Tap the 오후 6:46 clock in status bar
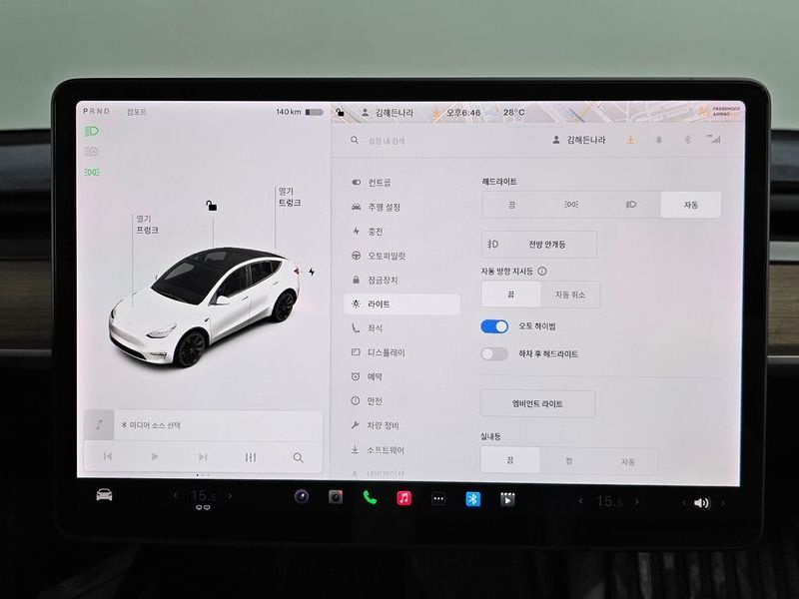This screenshot has height=599, width=799. coord(462,112)
